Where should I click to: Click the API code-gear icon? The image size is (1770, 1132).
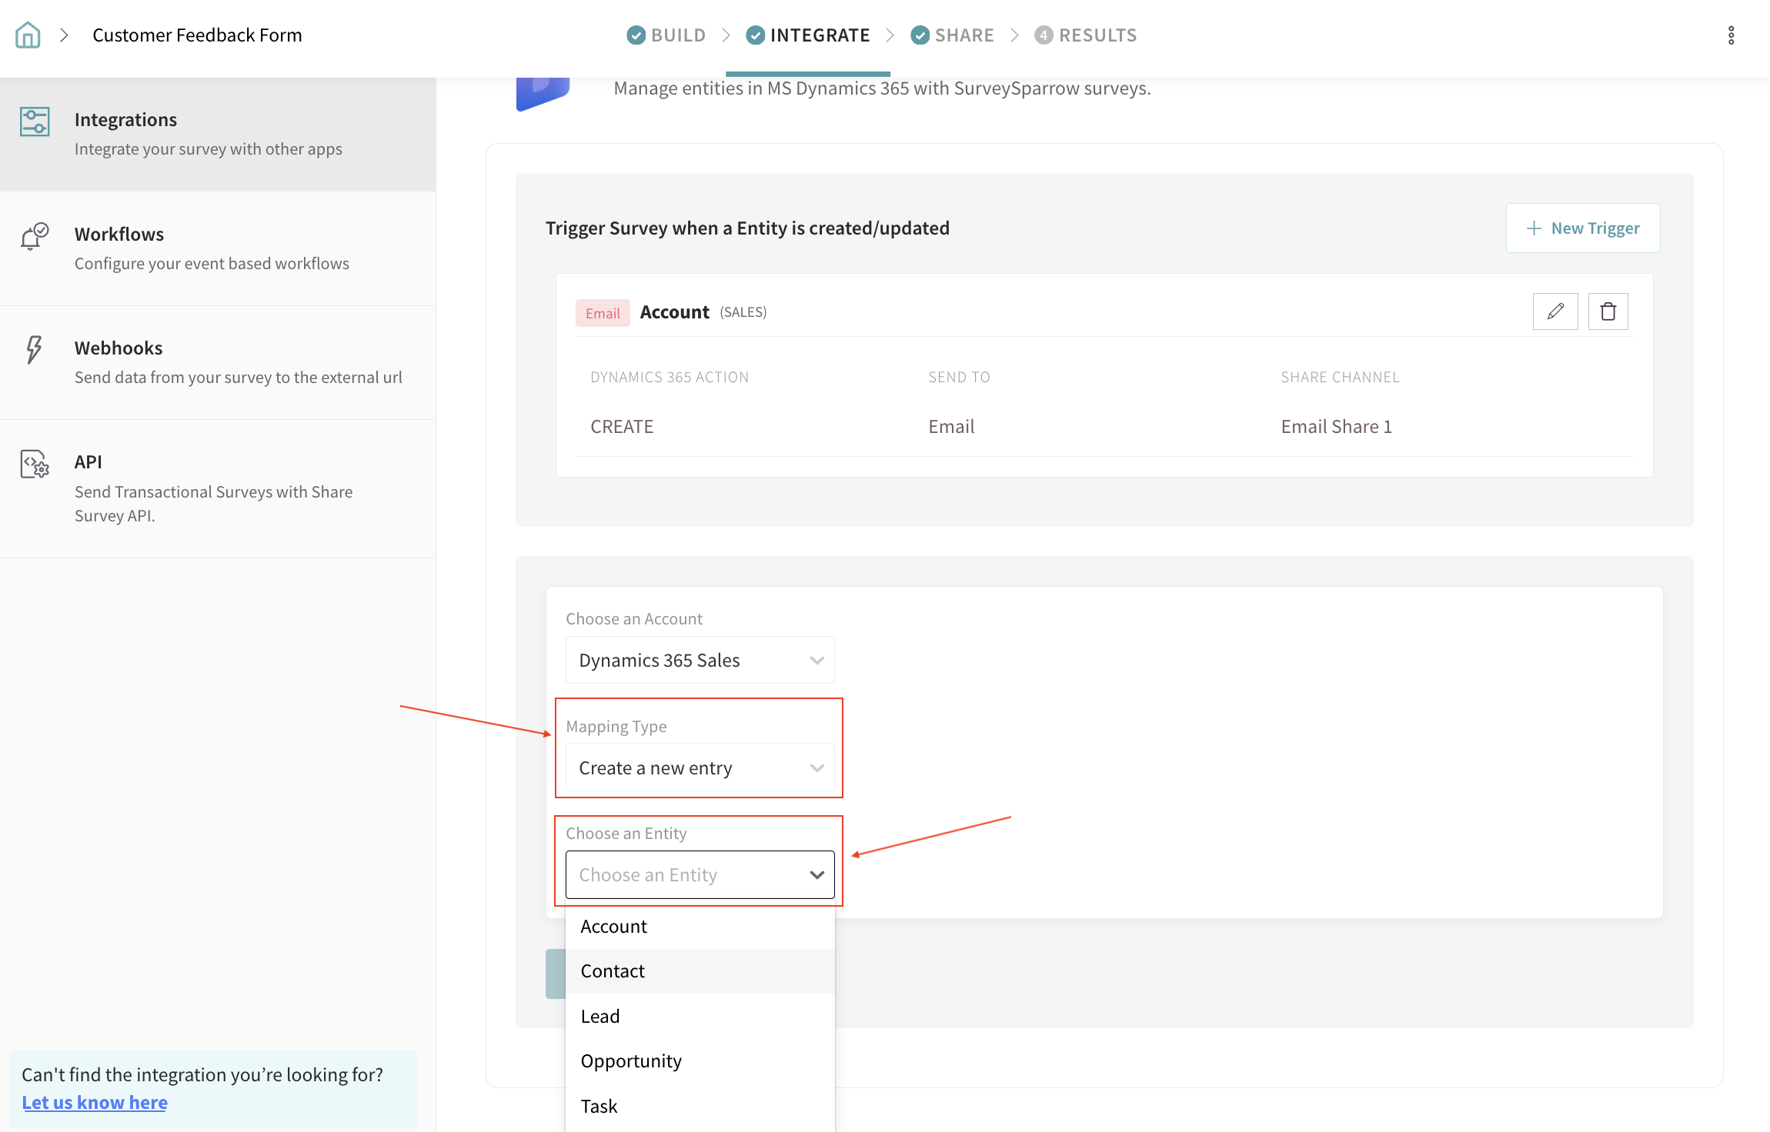pyautogui.click(x=35, y=464)
